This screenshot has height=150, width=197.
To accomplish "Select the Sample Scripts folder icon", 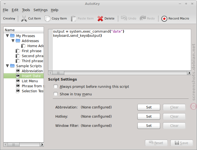I will pos(12,66).
